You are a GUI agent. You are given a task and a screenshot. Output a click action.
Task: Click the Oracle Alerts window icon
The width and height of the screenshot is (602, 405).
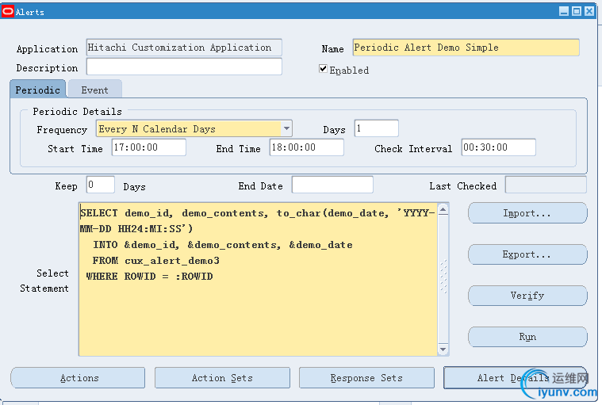(8, 12)
